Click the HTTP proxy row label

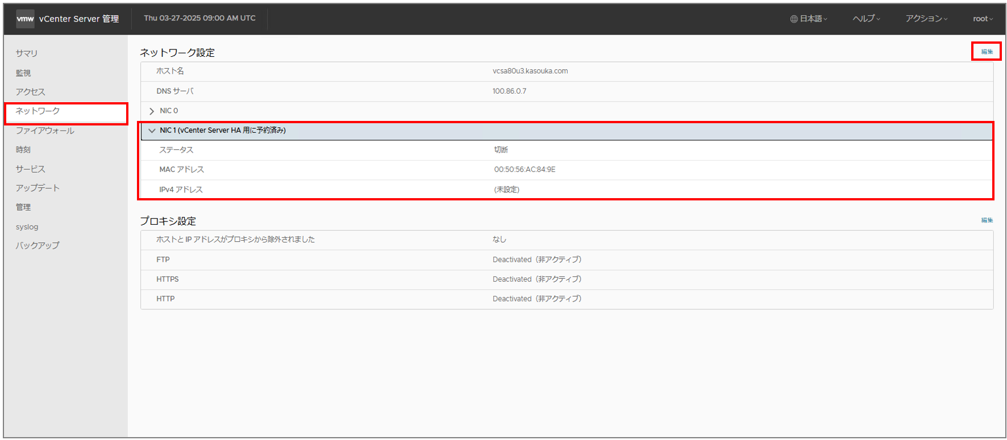[165, 299]
